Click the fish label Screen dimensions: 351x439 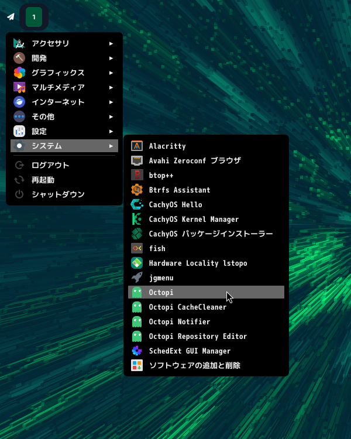(157, 248)
